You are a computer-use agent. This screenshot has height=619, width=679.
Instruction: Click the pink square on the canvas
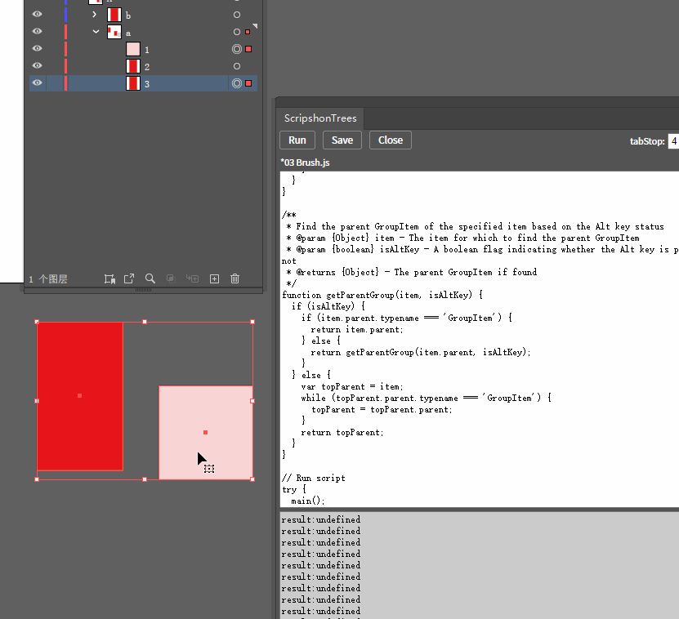point(206,433)
